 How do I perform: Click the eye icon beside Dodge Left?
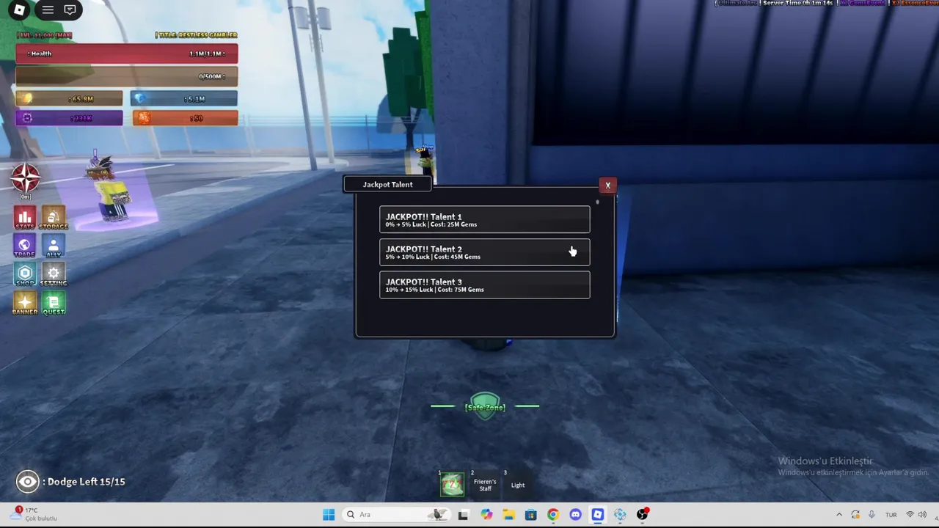tap(28, 481)
